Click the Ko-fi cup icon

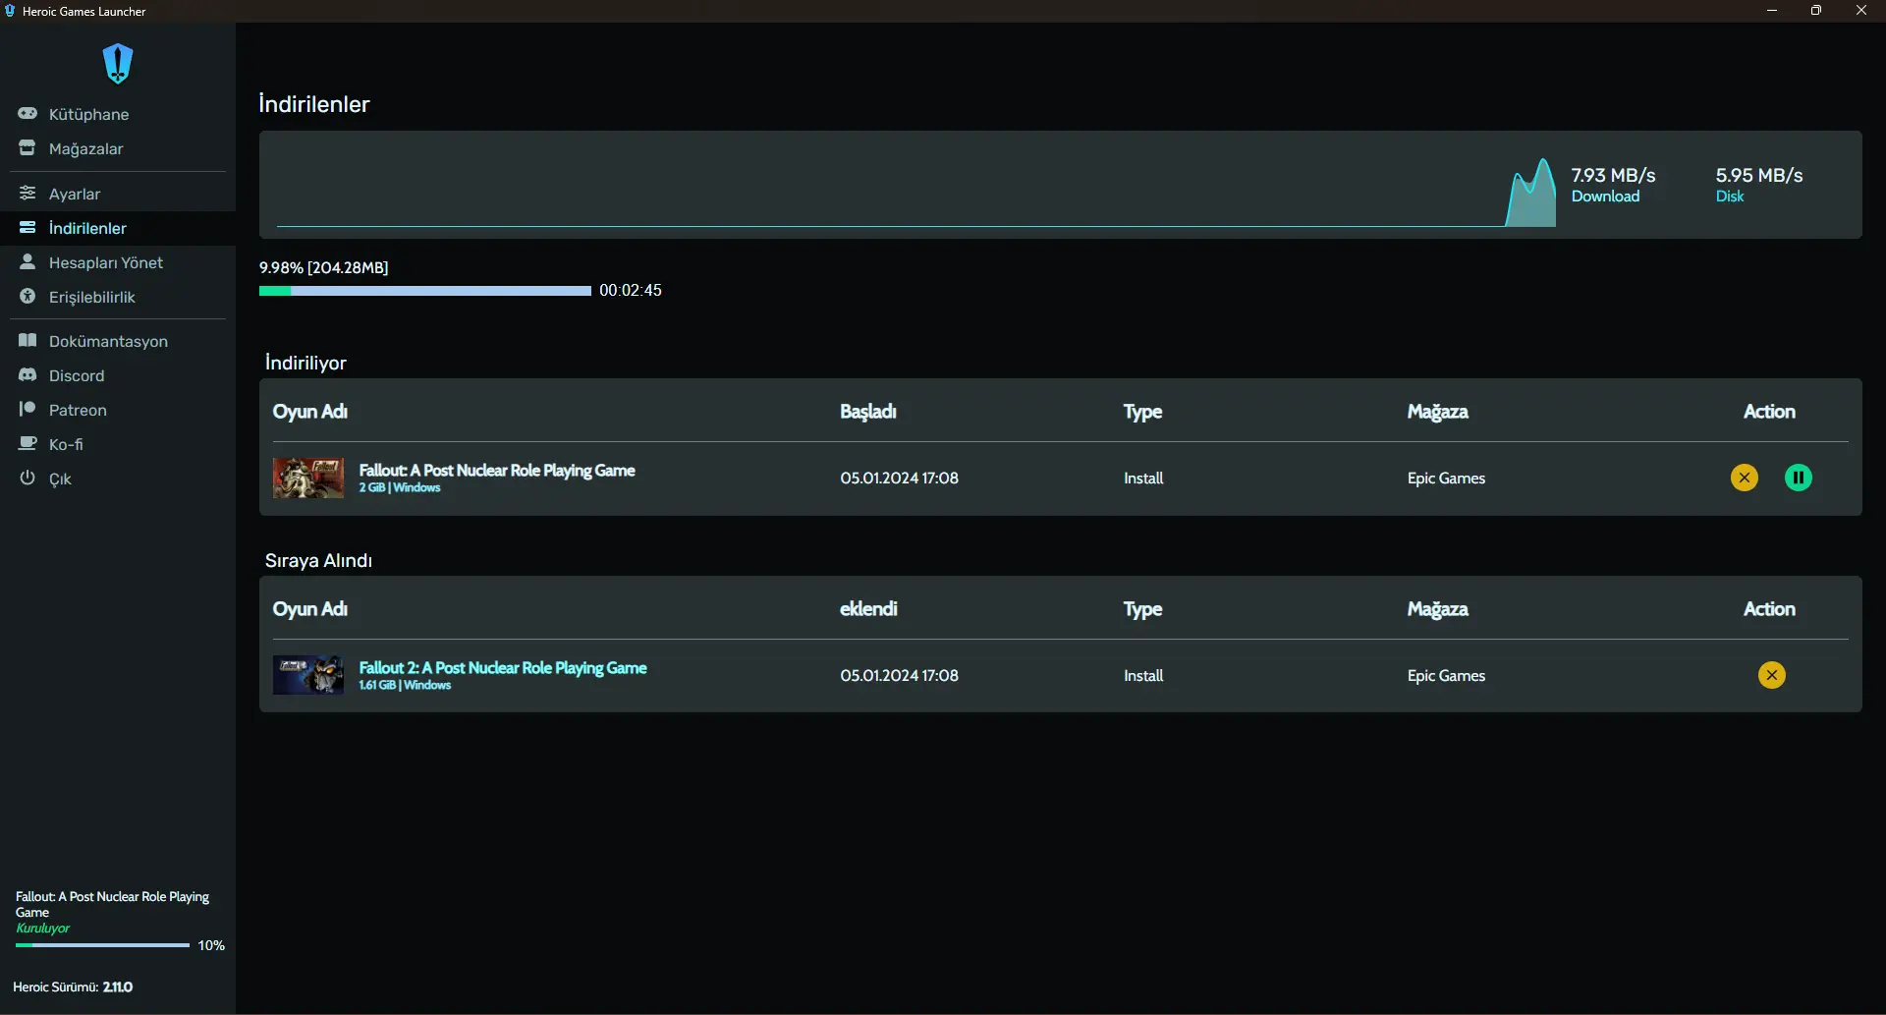click(28, 444)
